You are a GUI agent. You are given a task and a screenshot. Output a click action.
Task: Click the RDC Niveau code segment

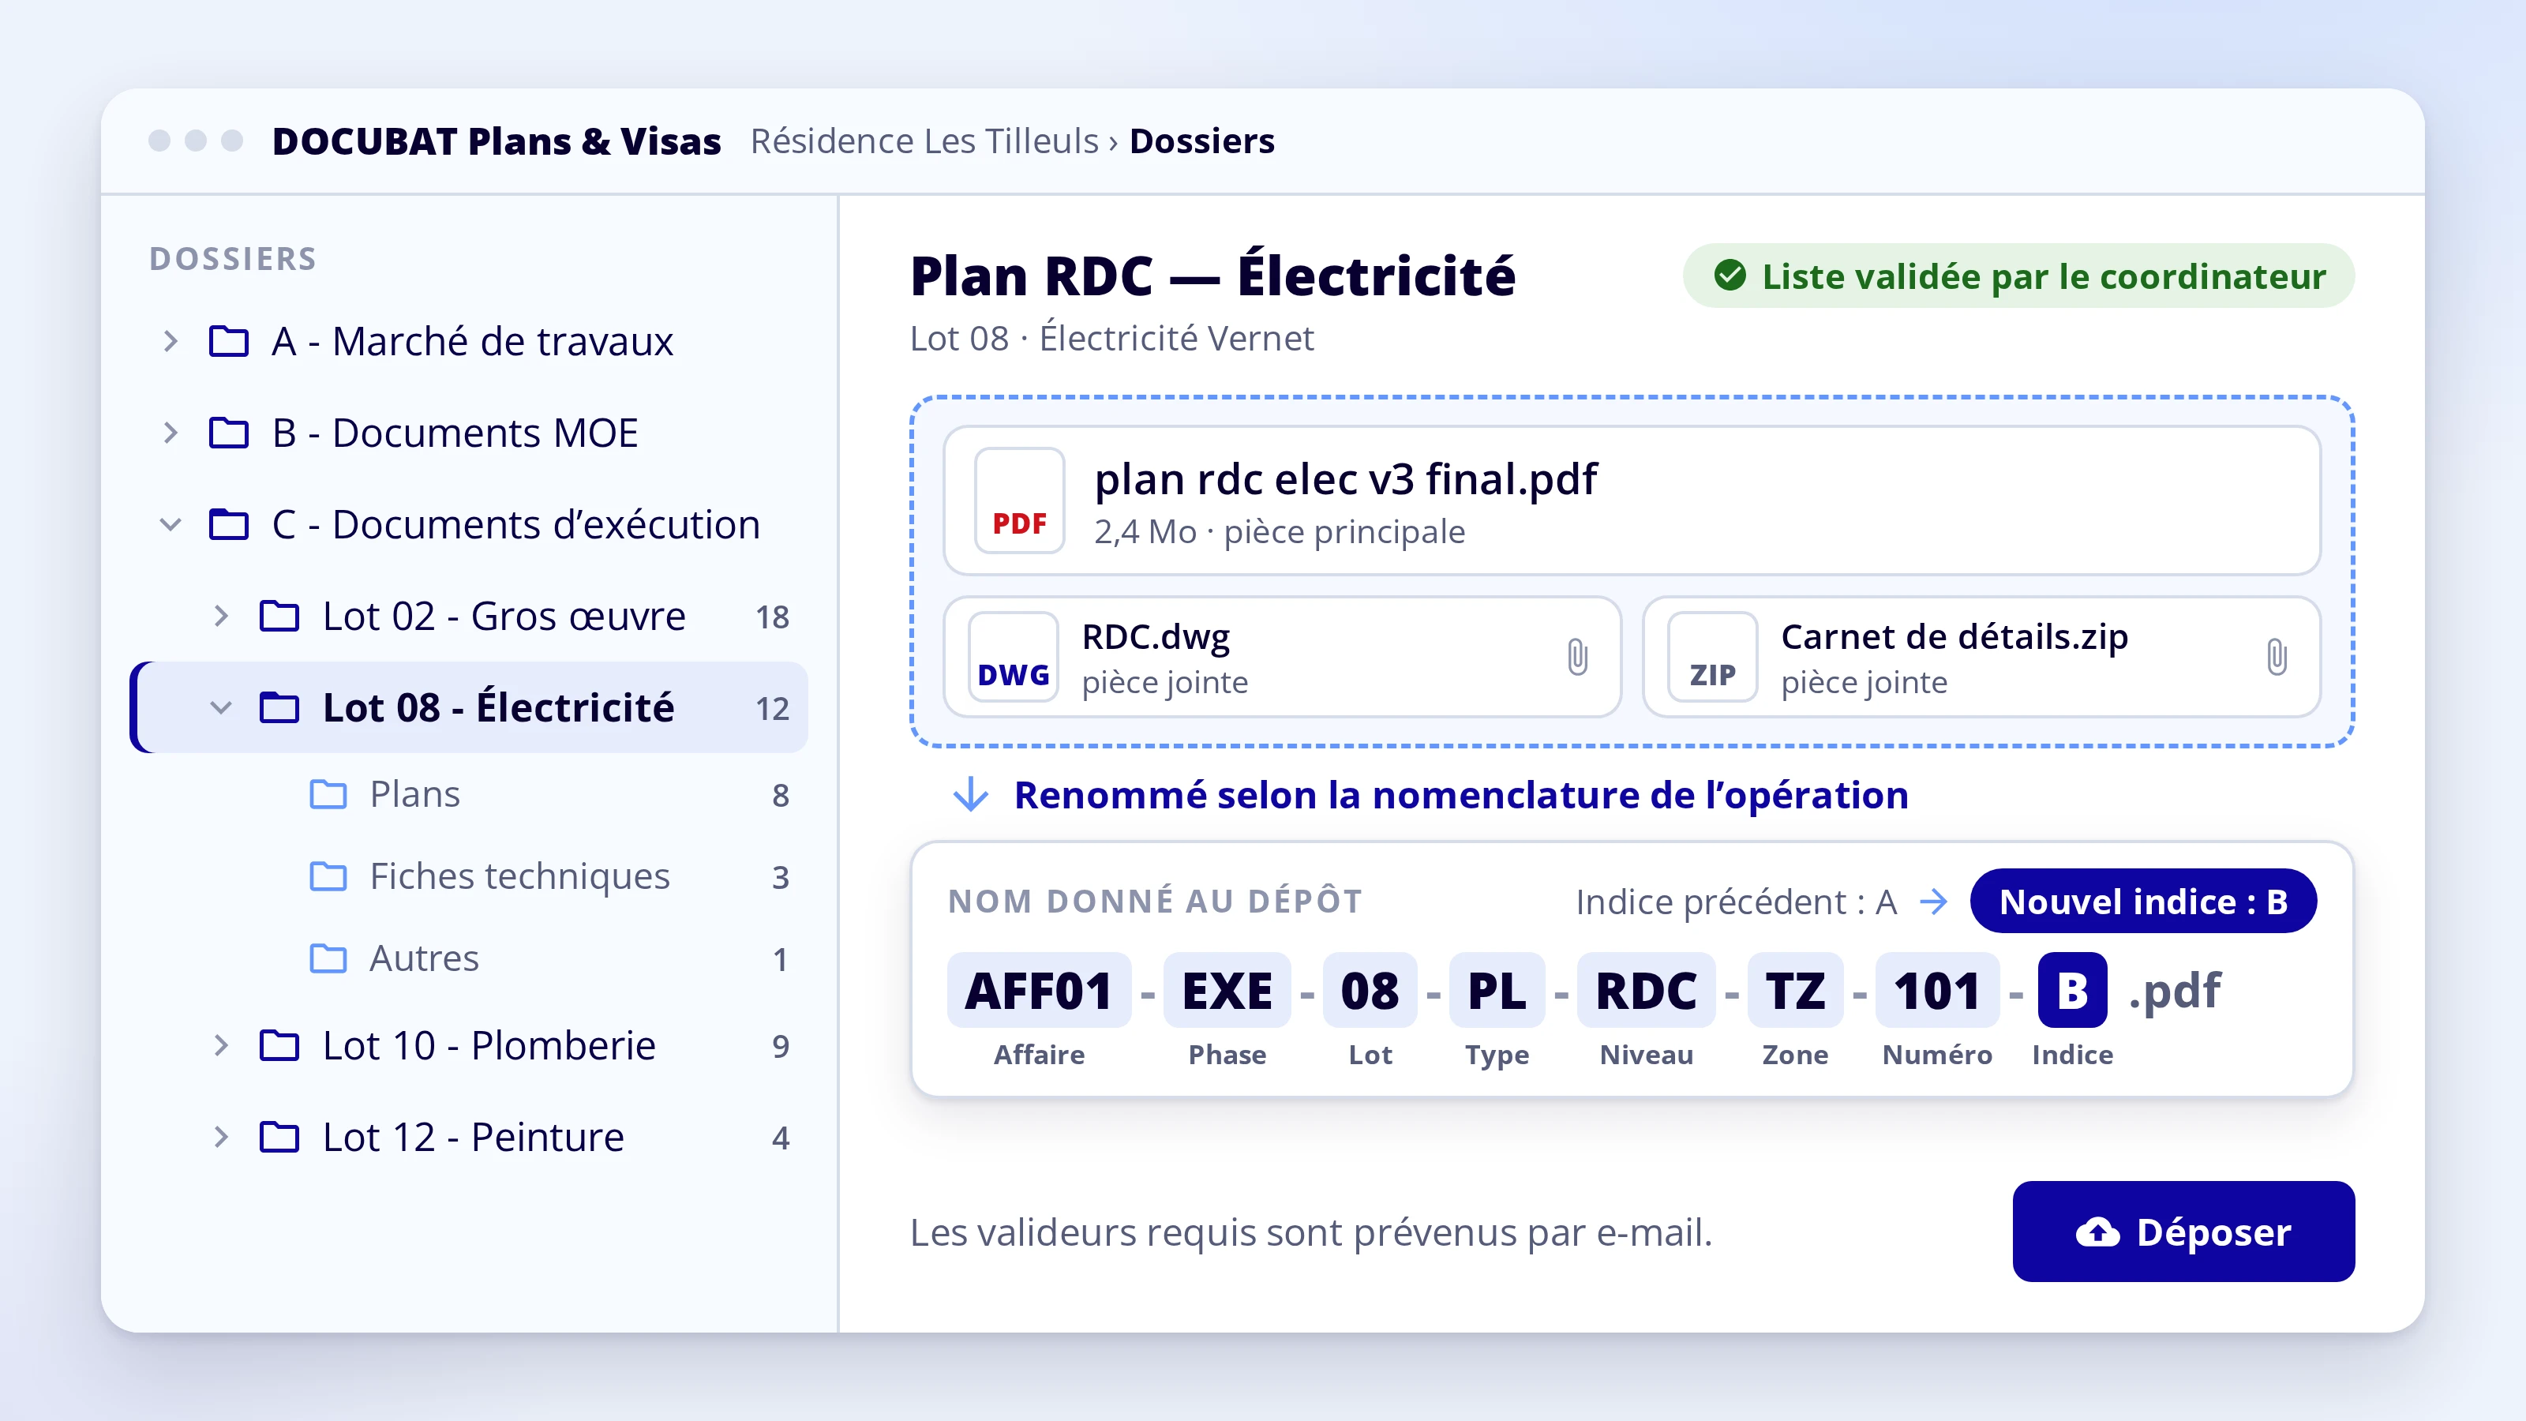[1645, 989]
